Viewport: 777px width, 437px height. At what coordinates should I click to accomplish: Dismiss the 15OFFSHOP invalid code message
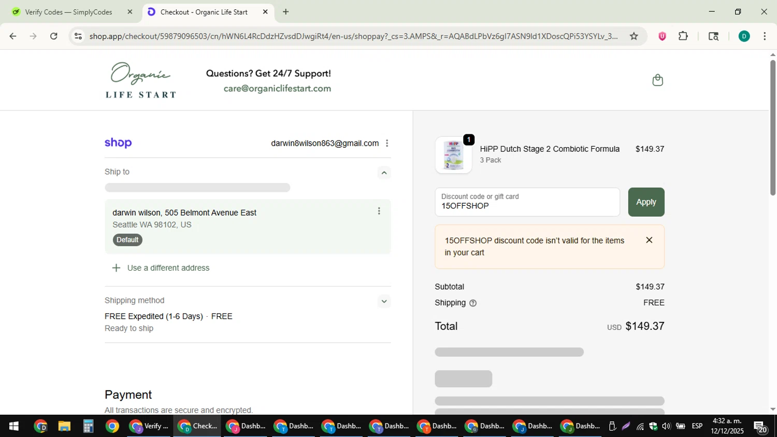[649, 240]
